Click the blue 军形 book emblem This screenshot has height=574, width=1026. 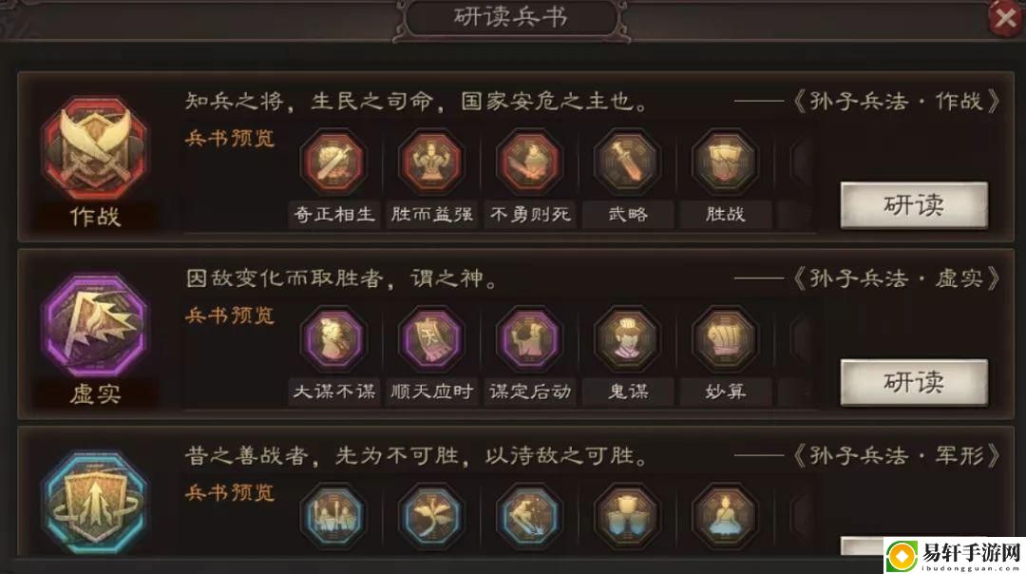(x=95, y=503)
